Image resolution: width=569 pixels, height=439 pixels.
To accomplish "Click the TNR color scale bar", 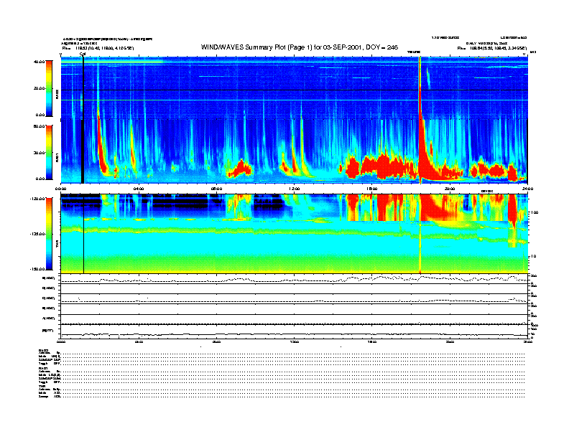I will pos(49,234).
